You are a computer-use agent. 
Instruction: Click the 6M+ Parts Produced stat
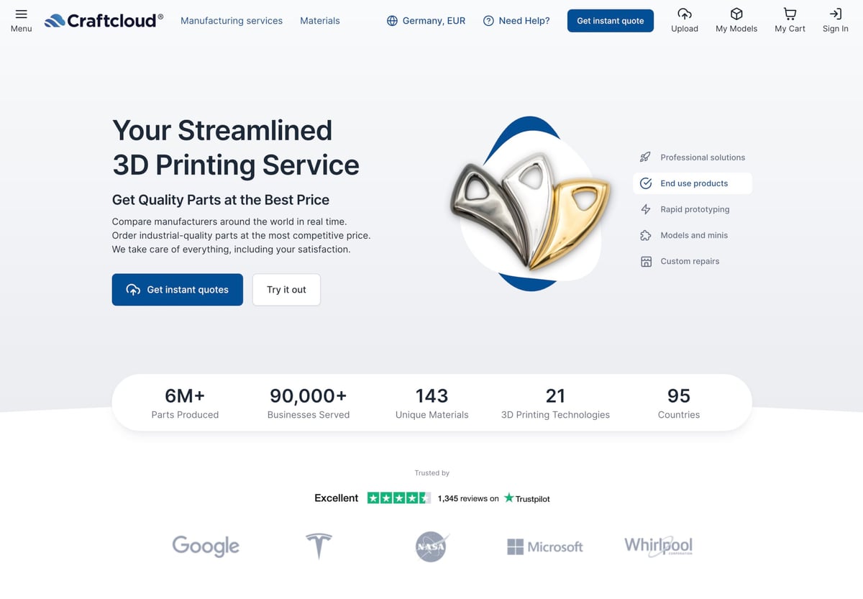185,403
